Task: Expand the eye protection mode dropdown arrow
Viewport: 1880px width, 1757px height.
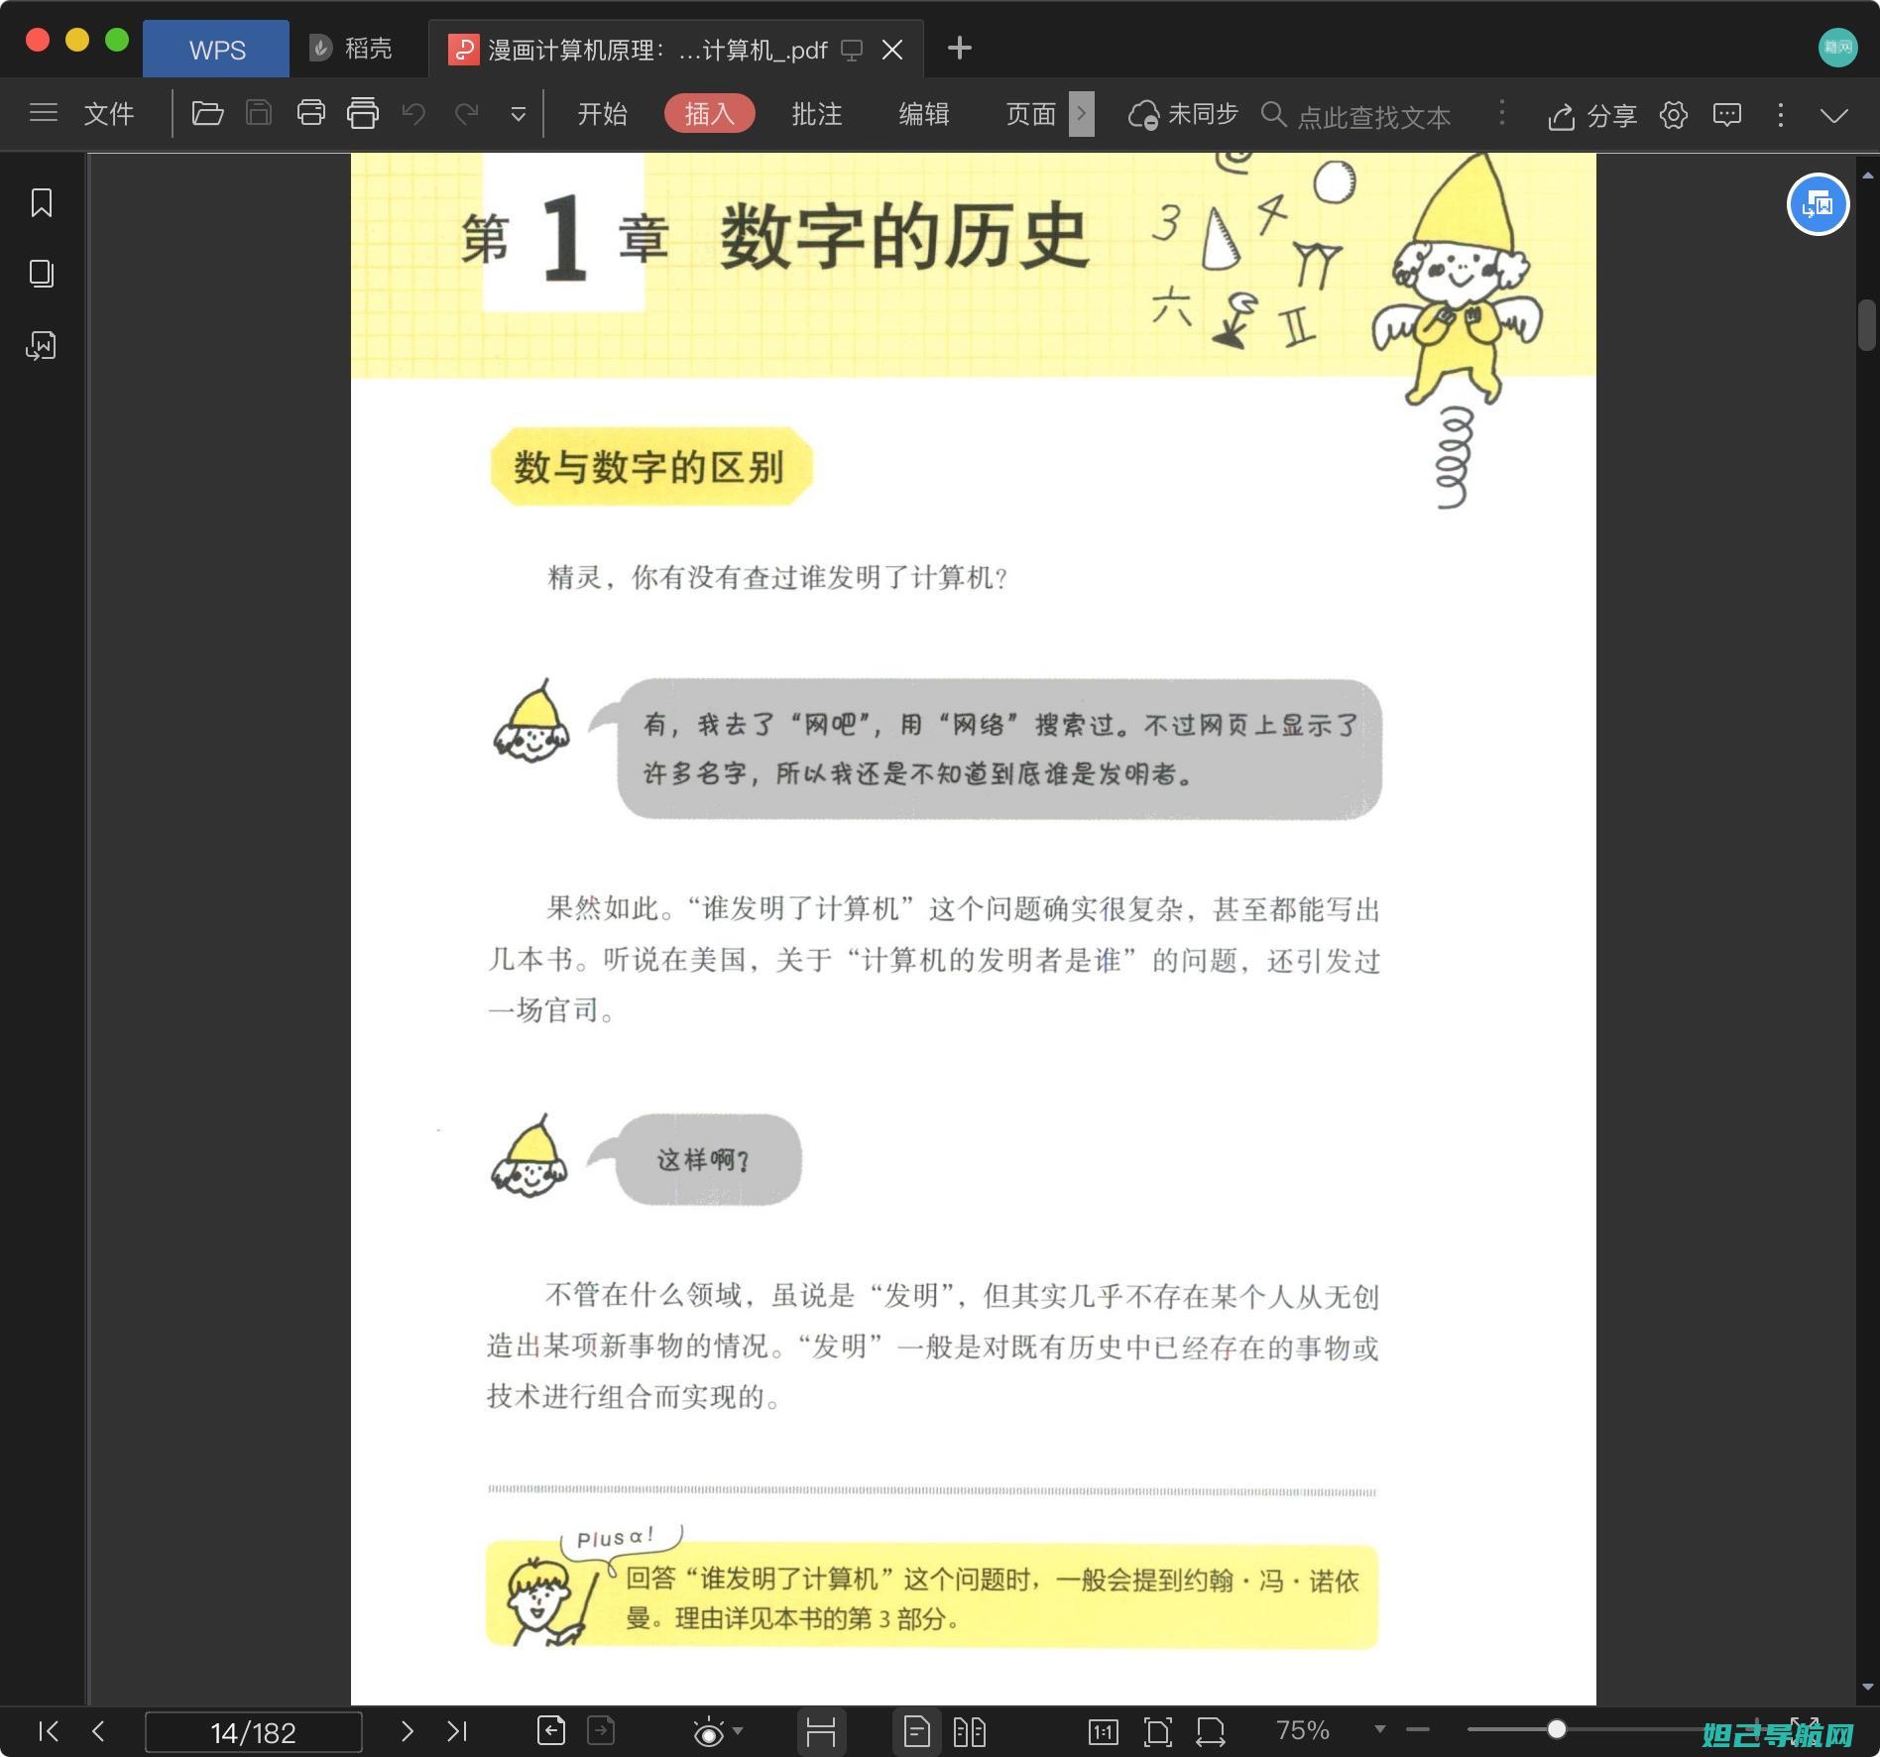Action: 738,1731
